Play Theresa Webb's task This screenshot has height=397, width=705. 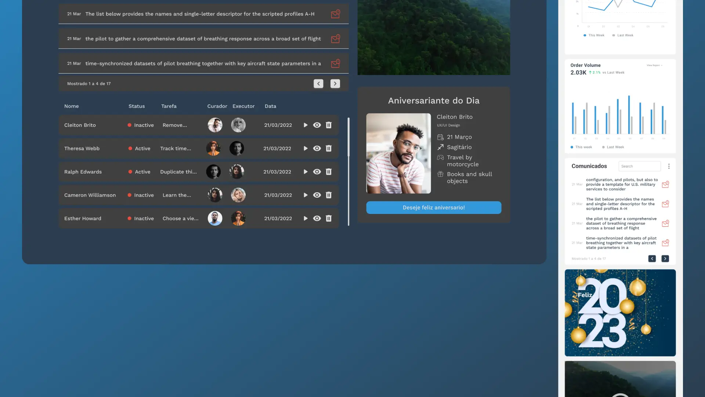point(305,149)
